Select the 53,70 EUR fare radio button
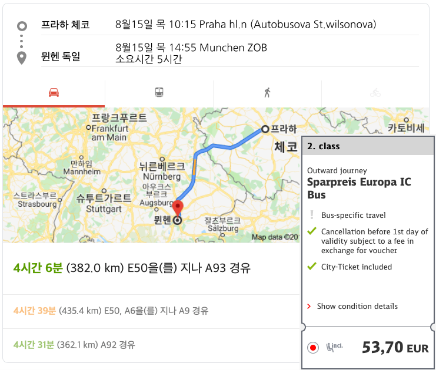The height and width of the screenshot is (370, 436). tap(313, 348)
